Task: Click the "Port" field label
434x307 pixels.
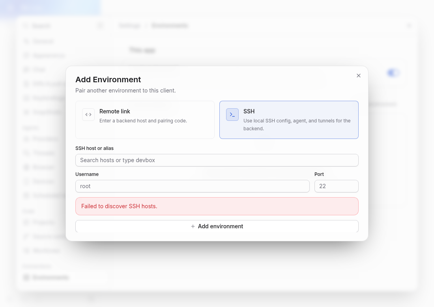Action: click(319, 174)
